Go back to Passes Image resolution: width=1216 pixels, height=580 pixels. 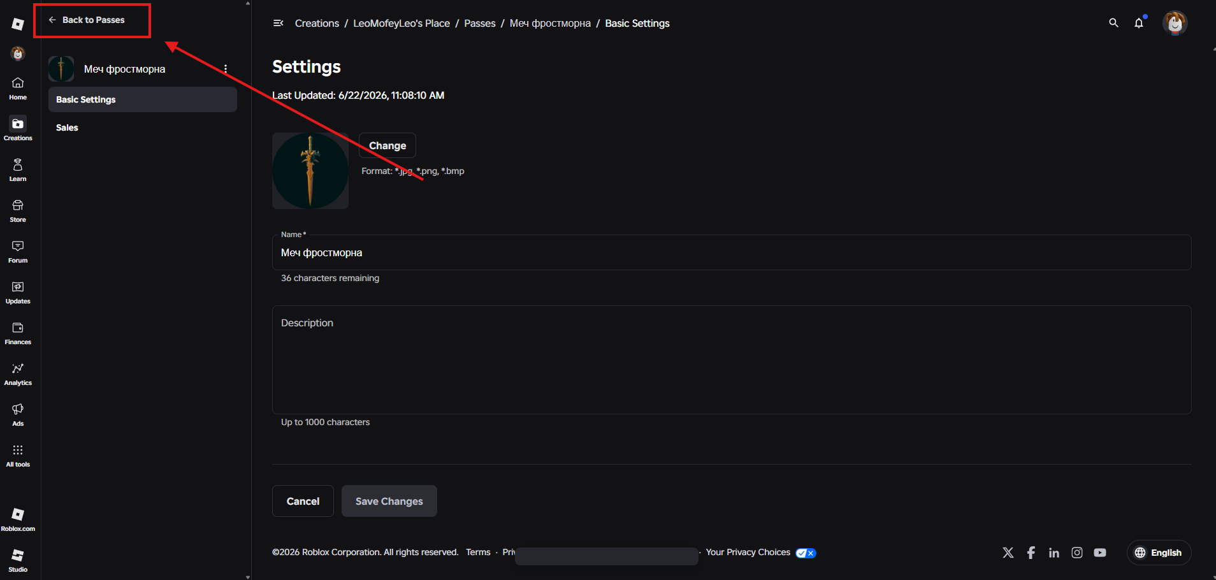87,20
